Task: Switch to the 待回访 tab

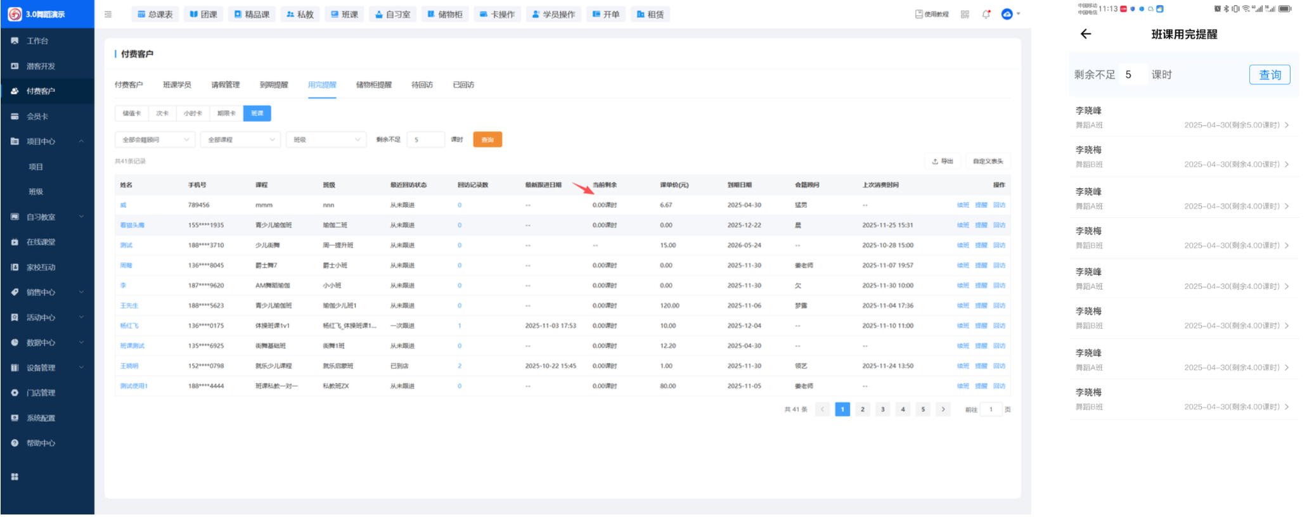Action: tap(422, 85)
